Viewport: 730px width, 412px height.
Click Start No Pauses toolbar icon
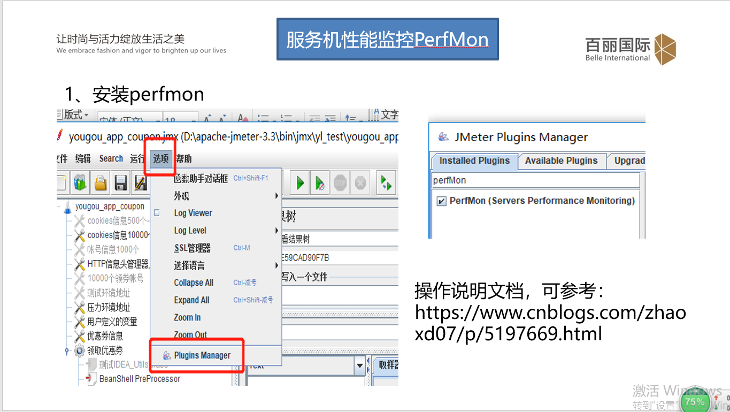tap(320, 182)
